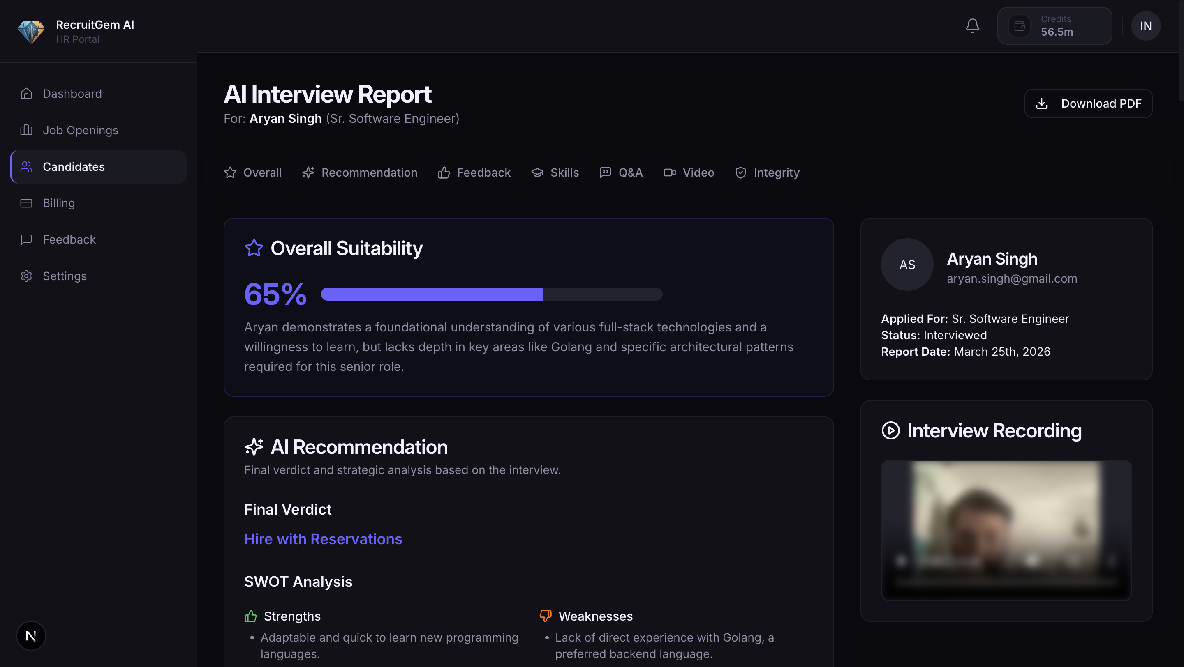Open Dashboard from the sidebar

click(x=72, y=94)
